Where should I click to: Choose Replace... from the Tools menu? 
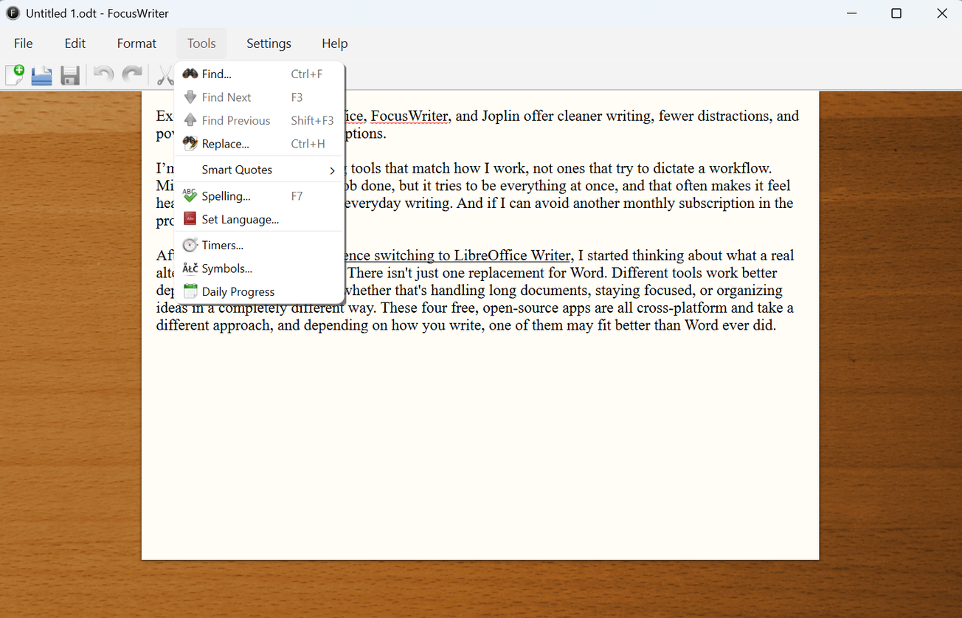(260, 144)
